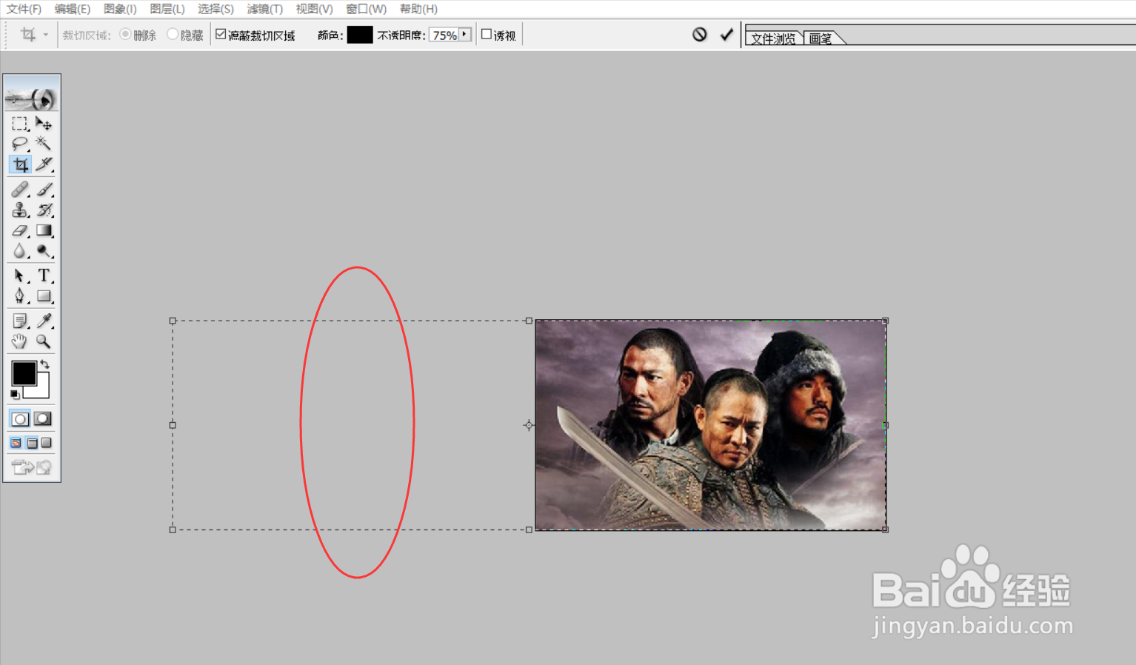The image size is (1136, 665).
Task: Click the opacity 75% input field
Action: pos(444,35)
